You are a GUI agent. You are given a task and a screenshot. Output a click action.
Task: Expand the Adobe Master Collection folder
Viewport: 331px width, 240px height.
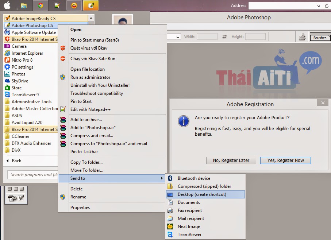tap(31, 109)
